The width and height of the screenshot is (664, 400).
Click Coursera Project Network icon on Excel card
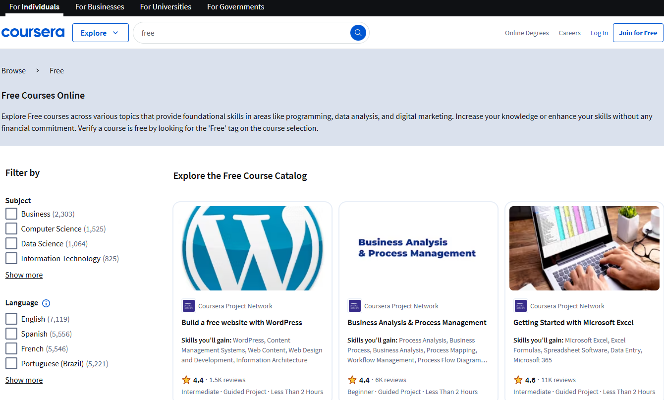520,306
